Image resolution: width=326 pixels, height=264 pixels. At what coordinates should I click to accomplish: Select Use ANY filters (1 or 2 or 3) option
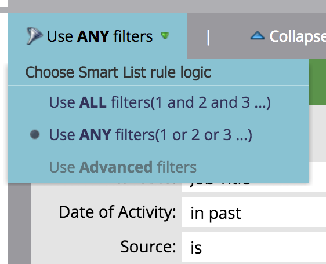150,135
